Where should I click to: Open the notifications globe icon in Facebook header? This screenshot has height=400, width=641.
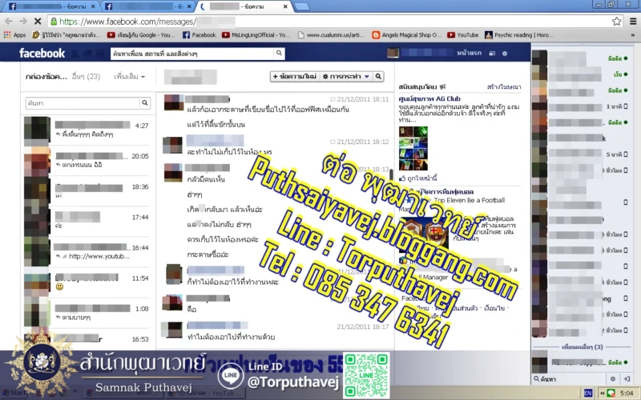[100, 54]
